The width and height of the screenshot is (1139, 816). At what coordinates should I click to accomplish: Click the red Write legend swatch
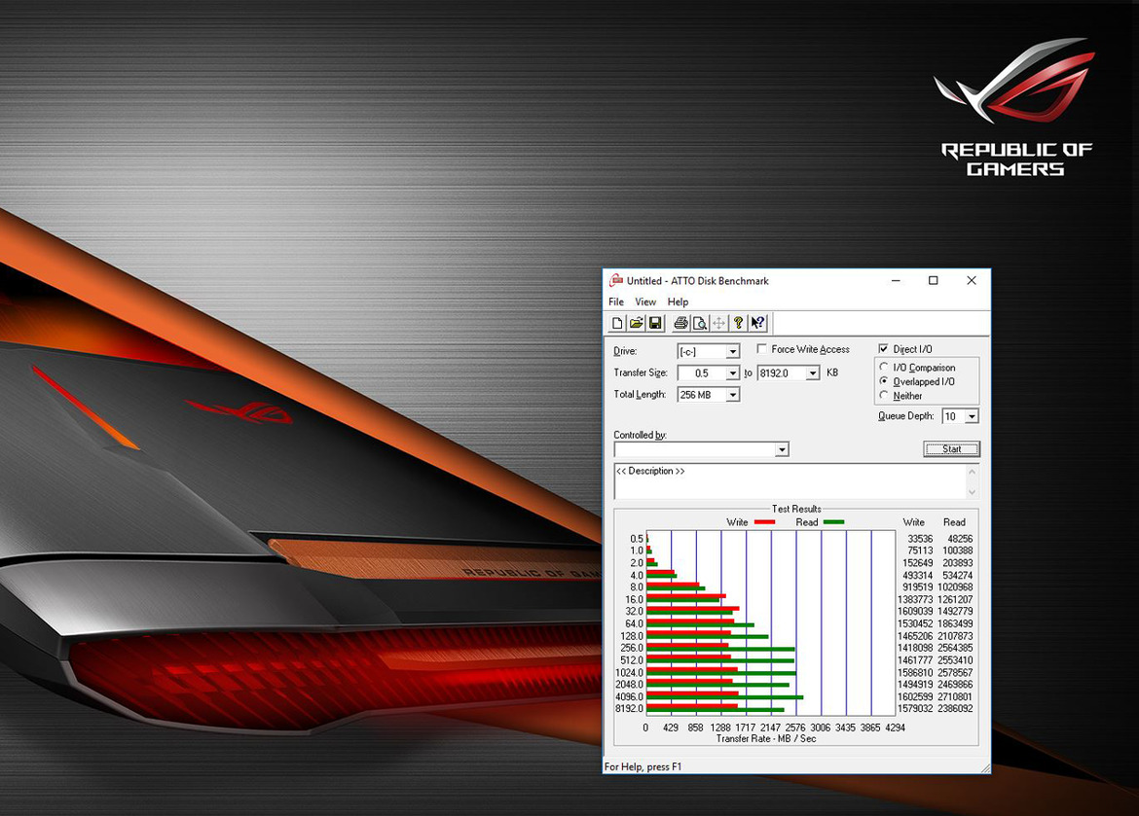[764, 522]
